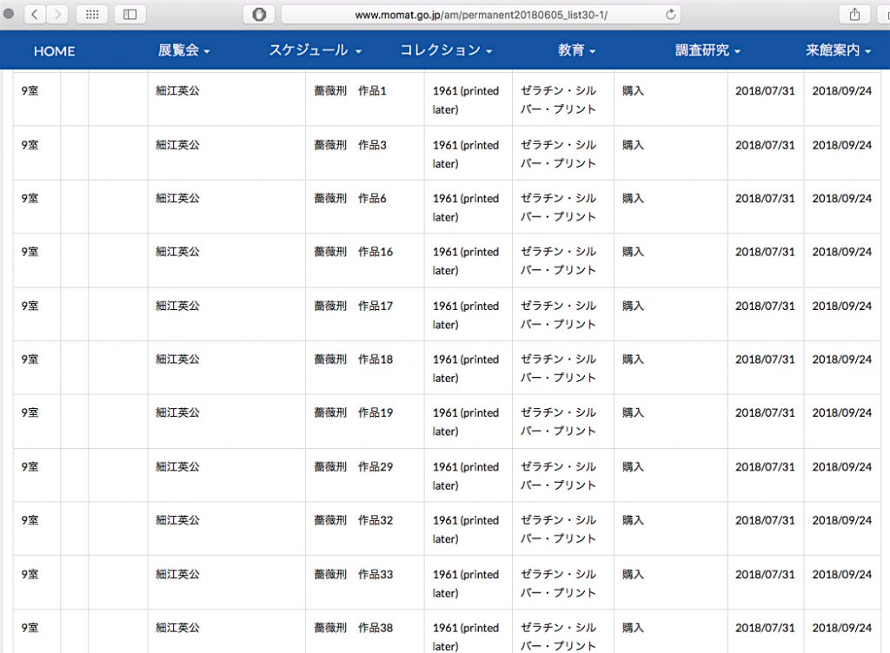Viewport: 890px width, 653px height.
Task: Click artist 細江英公 in the 作品16 row
Action: (x=177, y=252)
